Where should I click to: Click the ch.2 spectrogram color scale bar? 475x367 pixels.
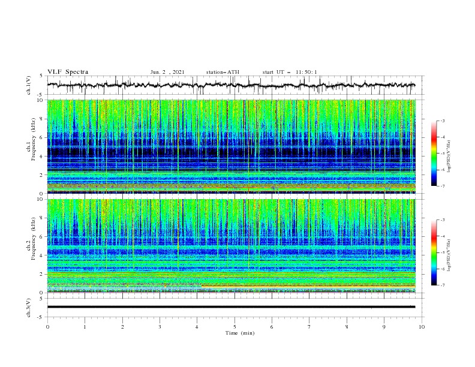[434, 252]
